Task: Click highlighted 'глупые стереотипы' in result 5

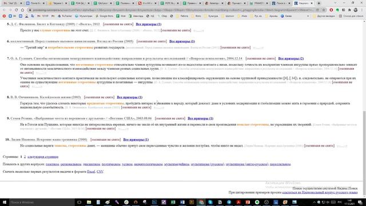Action: (x=55, y=30)
